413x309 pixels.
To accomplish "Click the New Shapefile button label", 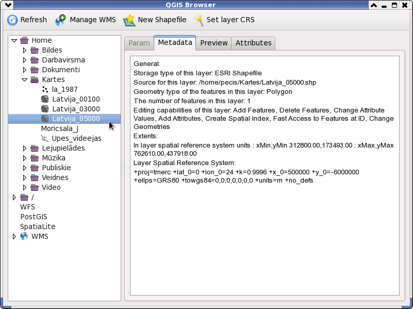I will point(162,20).
